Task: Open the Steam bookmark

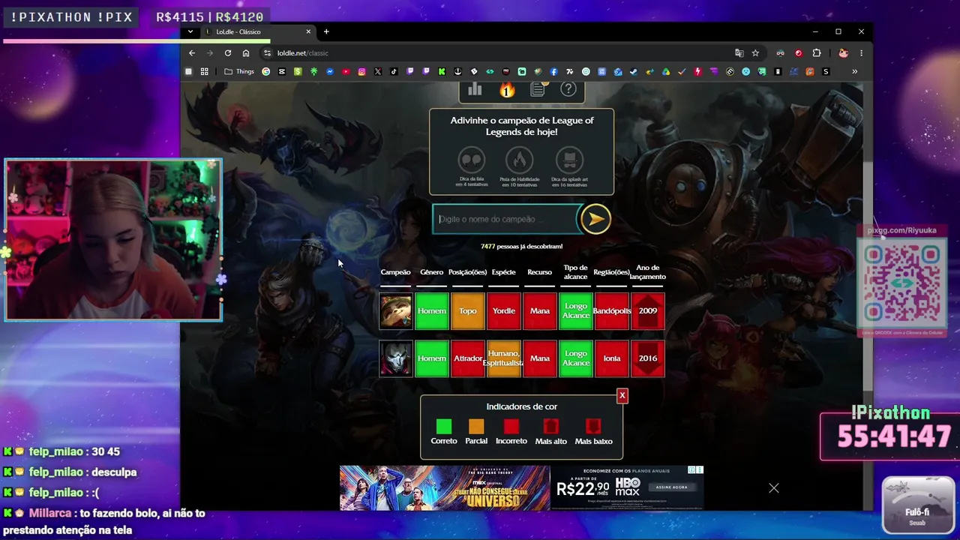Action: [634, 72]
